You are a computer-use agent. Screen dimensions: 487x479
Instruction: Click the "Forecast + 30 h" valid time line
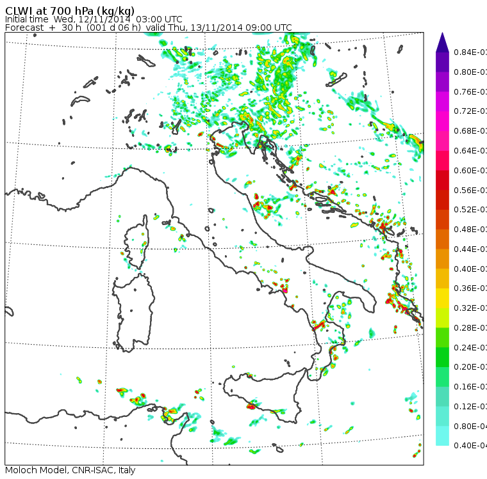149,27
